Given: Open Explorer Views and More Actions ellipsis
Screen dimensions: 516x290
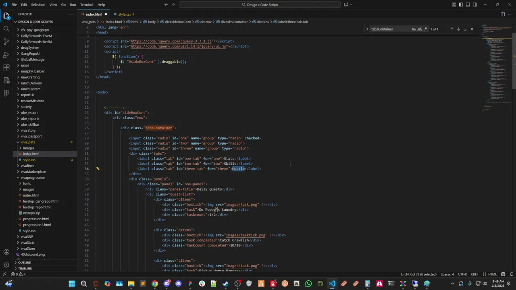Looking at the screenshot, I should pos(71,14).
